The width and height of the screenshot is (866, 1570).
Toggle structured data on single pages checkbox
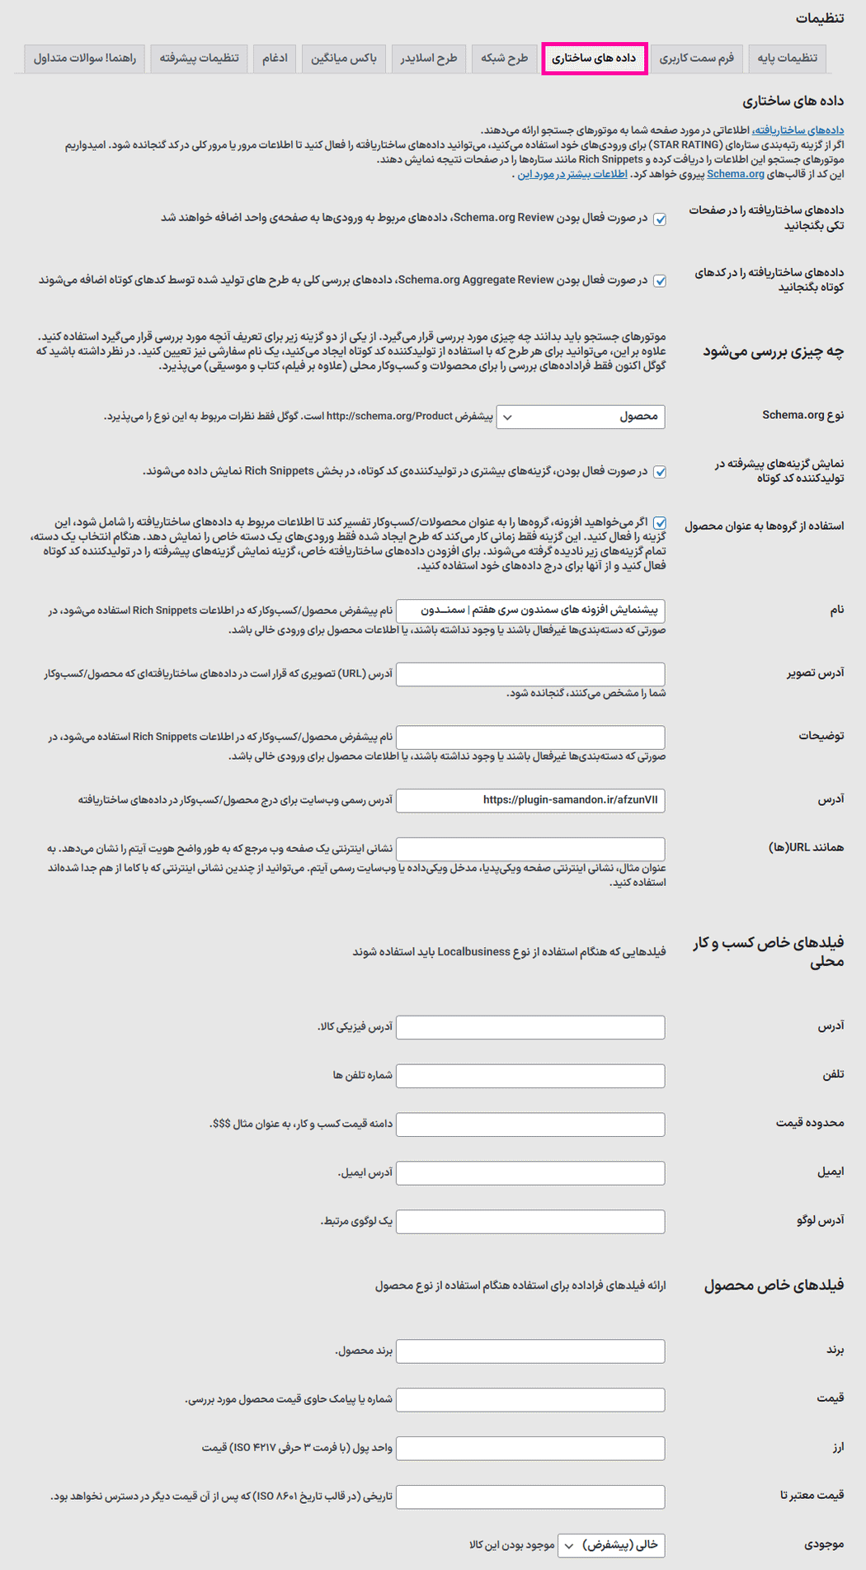pyautogui.click(x=660, y=219)
